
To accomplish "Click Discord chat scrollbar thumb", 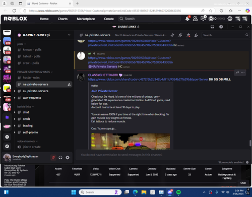I will (x=250, y=143).
